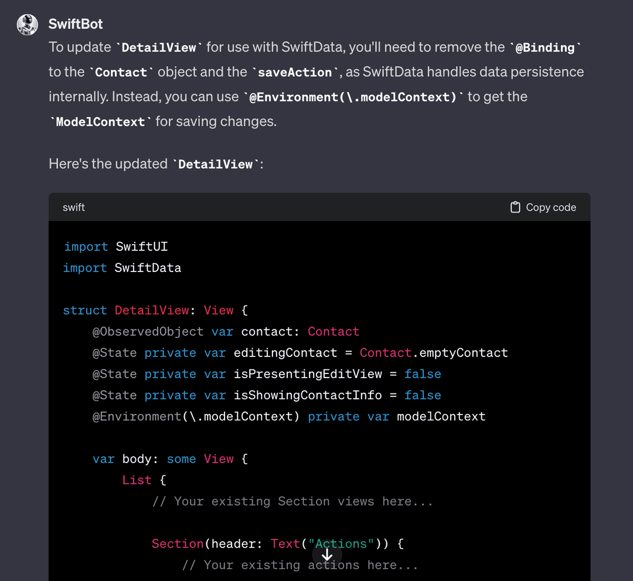Click the '// Your existing Section views here...' comment
Image resolution: width=633 pixels, height=581 pixels.
tap(292, 501)
